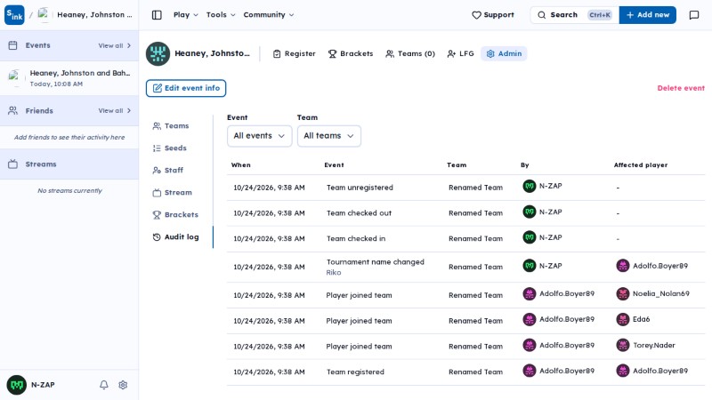Click View all next to Friends
Image resolution: width=712 pixels, height=400 pixels.
[x=115, y=110]
